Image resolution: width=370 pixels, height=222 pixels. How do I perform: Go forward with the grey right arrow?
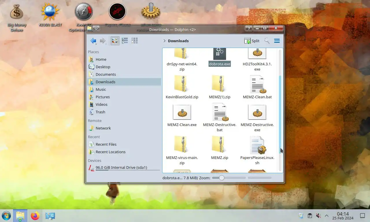click(103, 41)
